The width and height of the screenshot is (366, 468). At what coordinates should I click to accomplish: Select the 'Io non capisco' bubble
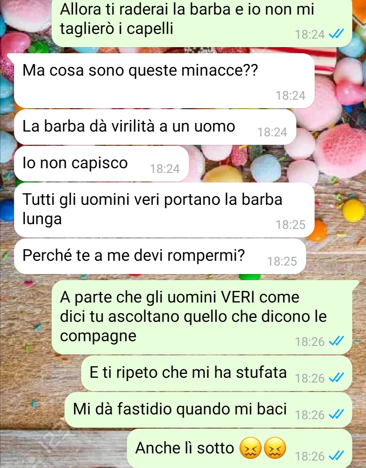pyautogui.click(x=101, y=163)
